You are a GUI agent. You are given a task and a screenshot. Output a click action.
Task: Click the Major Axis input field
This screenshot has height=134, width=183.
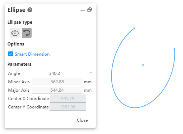pos(57,90)
